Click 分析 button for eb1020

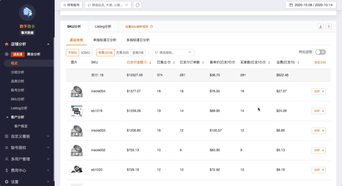pyautogui.click(x=318, y=170)
